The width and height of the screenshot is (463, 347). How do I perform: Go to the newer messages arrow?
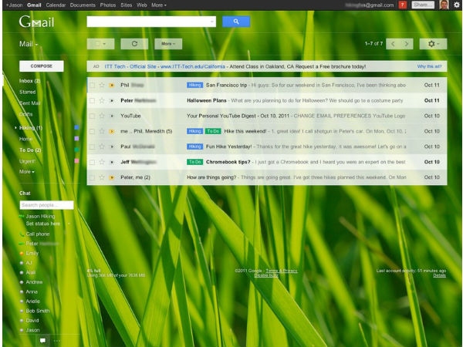393,44
